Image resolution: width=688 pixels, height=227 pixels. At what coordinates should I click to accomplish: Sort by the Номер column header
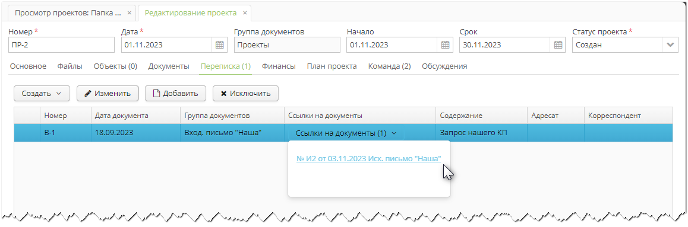[66, 116]
